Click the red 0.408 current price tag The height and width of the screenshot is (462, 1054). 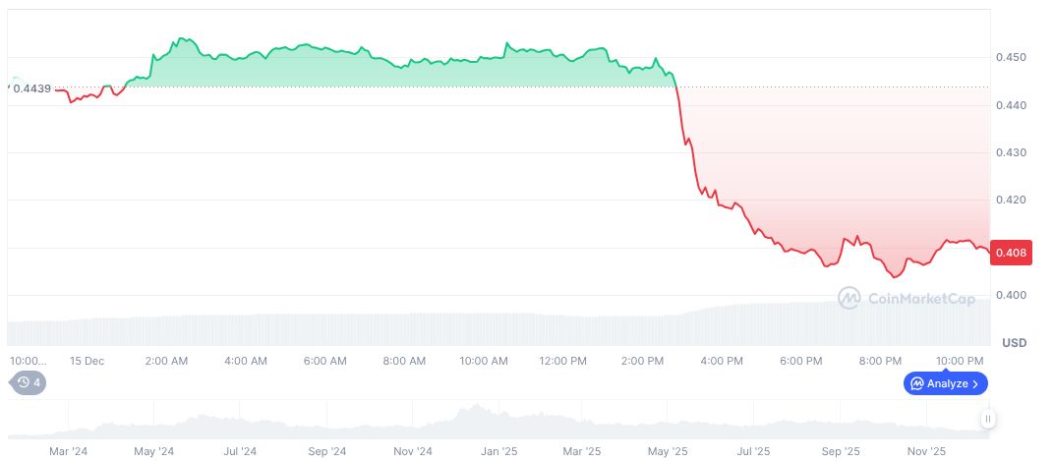click(x=1011, y=253)
